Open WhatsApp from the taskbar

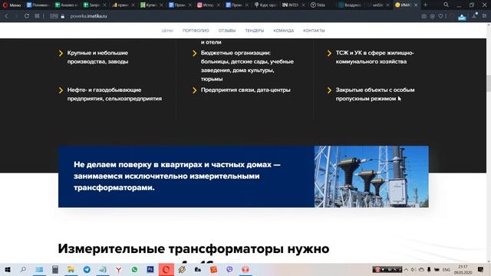135,269
